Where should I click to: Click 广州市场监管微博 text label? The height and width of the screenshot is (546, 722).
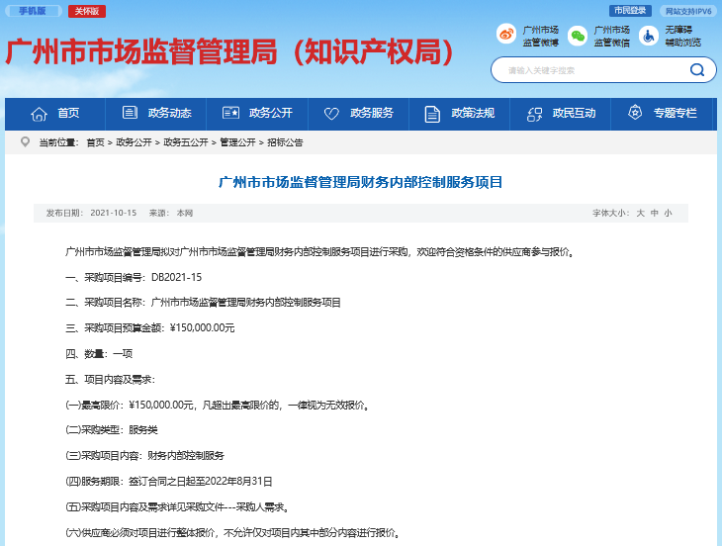coord(541,36)
